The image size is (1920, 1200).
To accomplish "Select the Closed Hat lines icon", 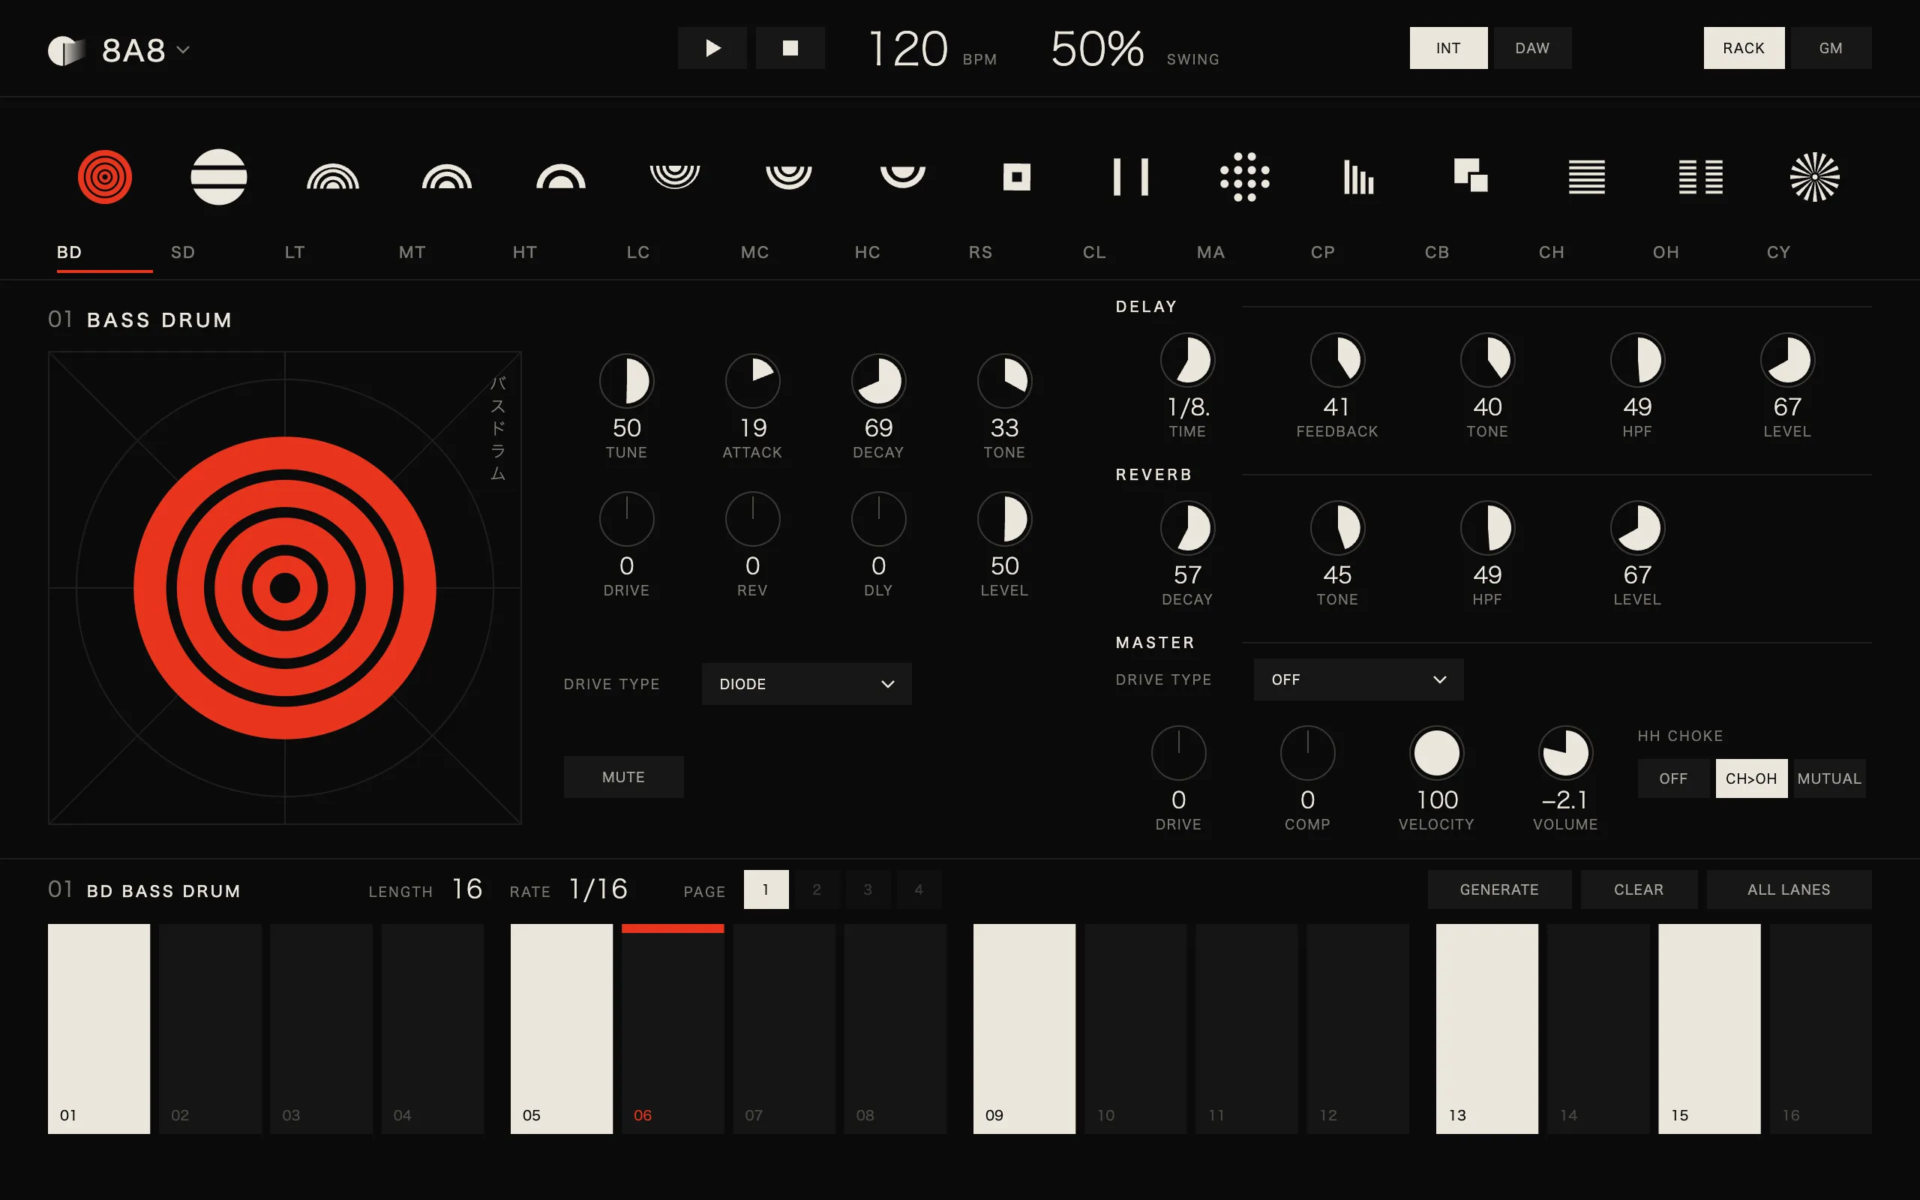I will coord(1587,176).
